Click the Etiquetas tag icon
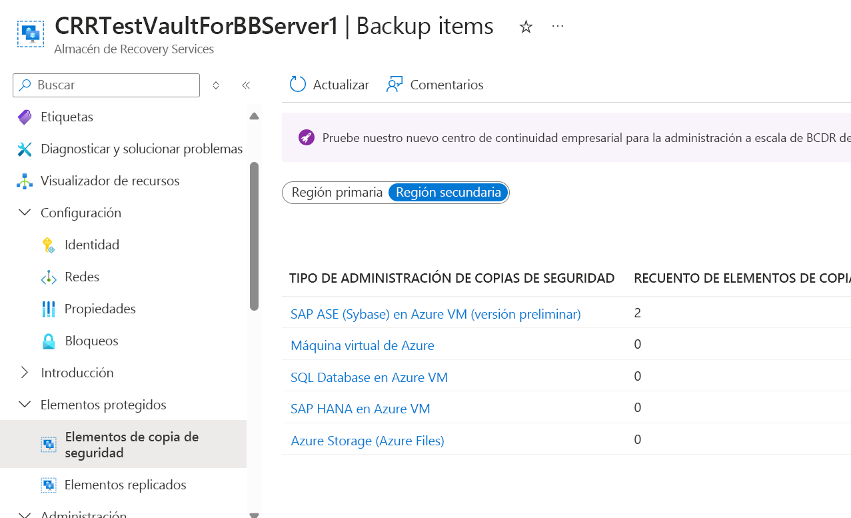The image size is (851, 518). [25, 117]
